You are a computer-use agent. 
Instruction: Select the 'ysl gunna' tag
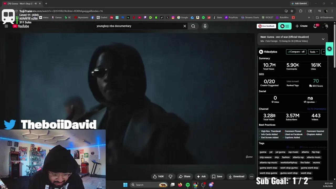280,152
